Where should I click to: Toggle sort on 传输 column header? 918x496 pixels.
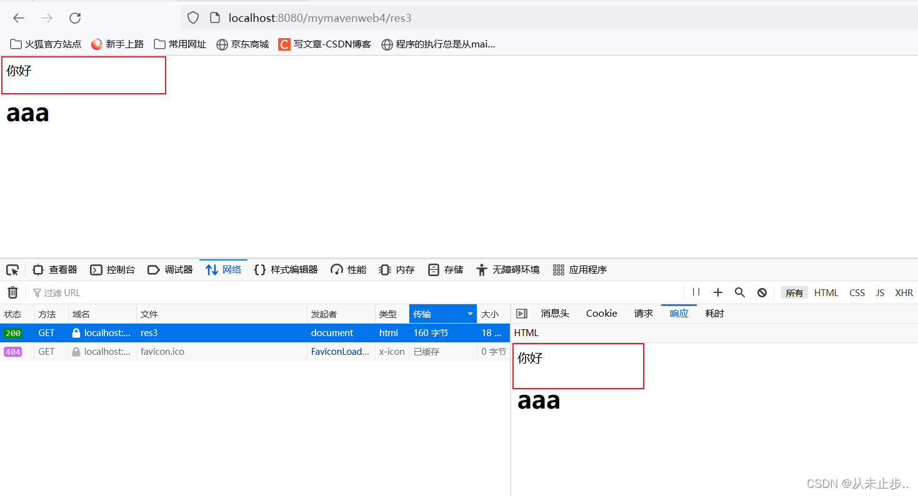tap(443, 314)
